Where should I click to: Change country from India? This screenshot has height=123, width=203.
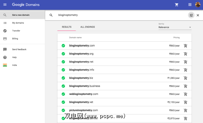pos(22,65)
